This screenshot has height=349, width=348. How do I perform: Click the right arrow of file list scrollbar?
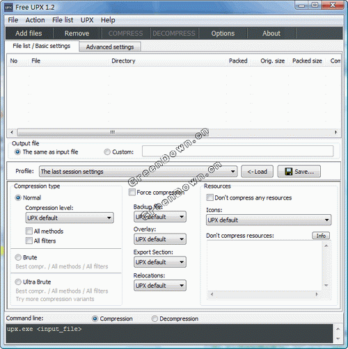(x=335, y=132)
